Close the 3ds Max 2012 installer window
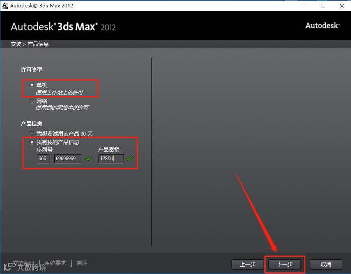351x274 pixels. point(342,6)
